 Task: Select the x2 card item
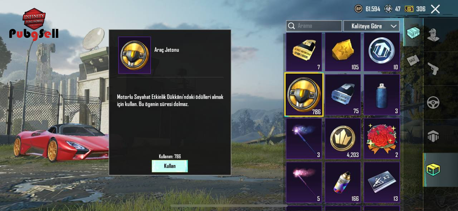tap(382, 182)
